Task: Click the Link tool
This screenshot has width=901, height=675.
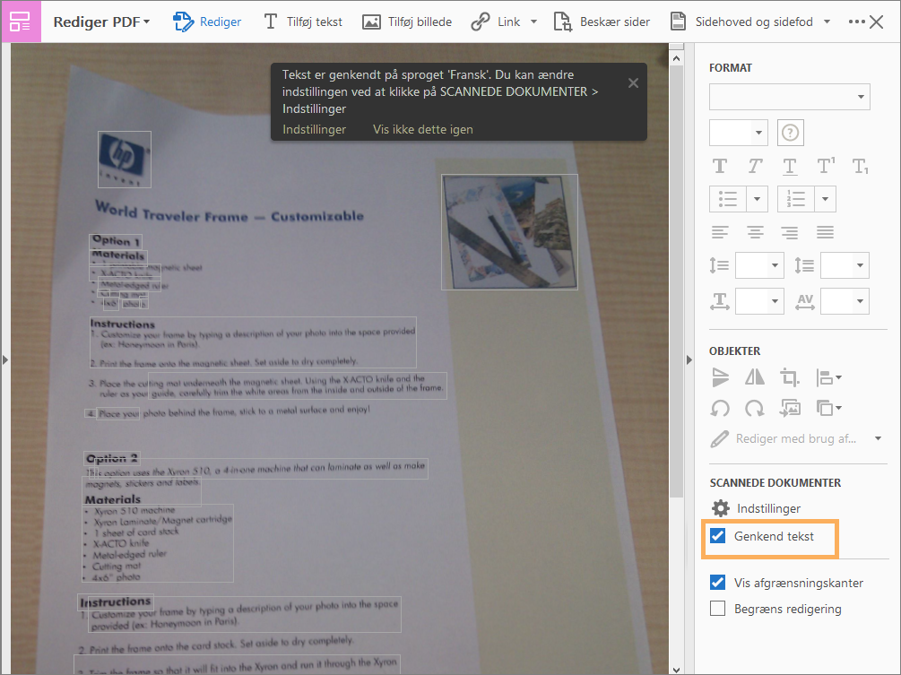Action: [495, 22]
